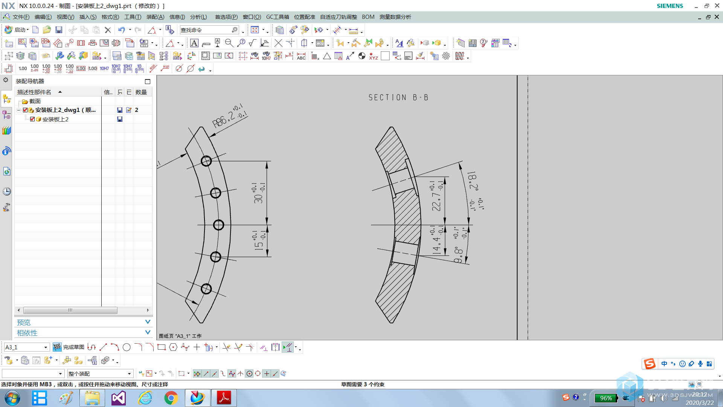Toggle continuous auto dimensioning in the sketch toolbar
The image size is (723, 407).
tap(287, 347)
